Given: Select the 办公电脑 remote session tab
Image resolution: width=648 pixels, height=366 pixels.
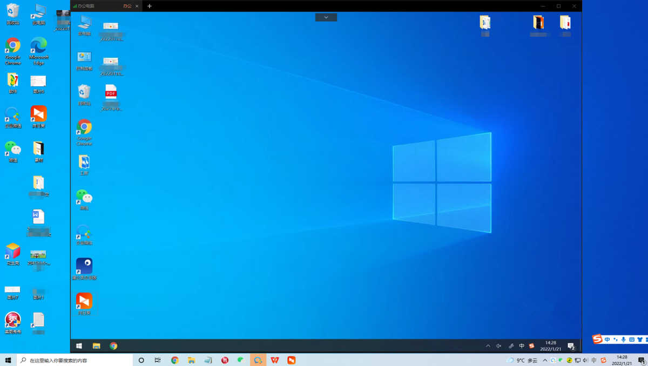Looking at the screenshot, I should point(86,6).
